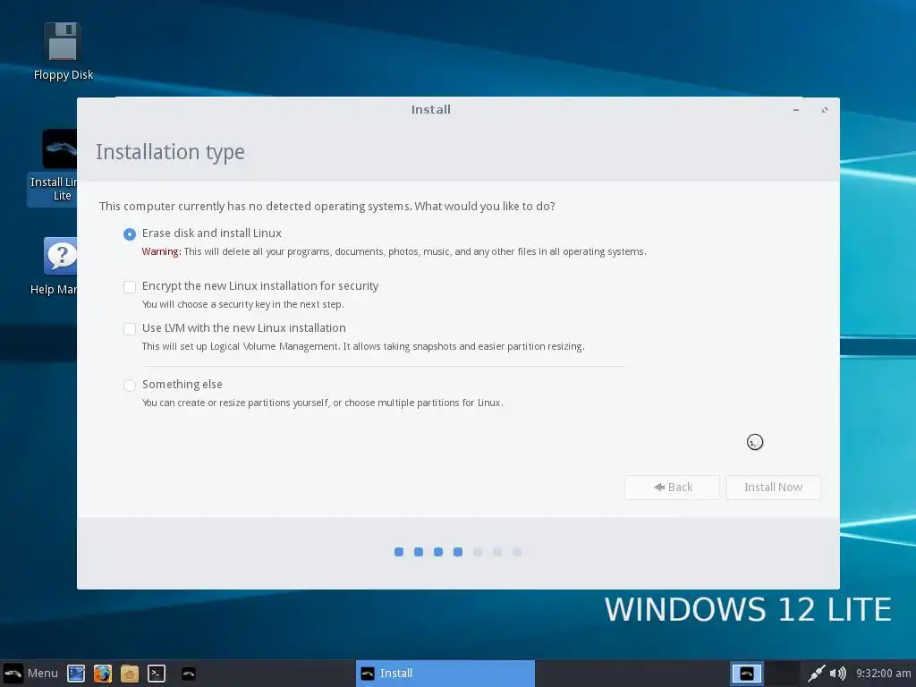The width and height of the screenshot is (916, 687).
Task: Select the active workspace in the pager
Action: (x=747, y=674)
